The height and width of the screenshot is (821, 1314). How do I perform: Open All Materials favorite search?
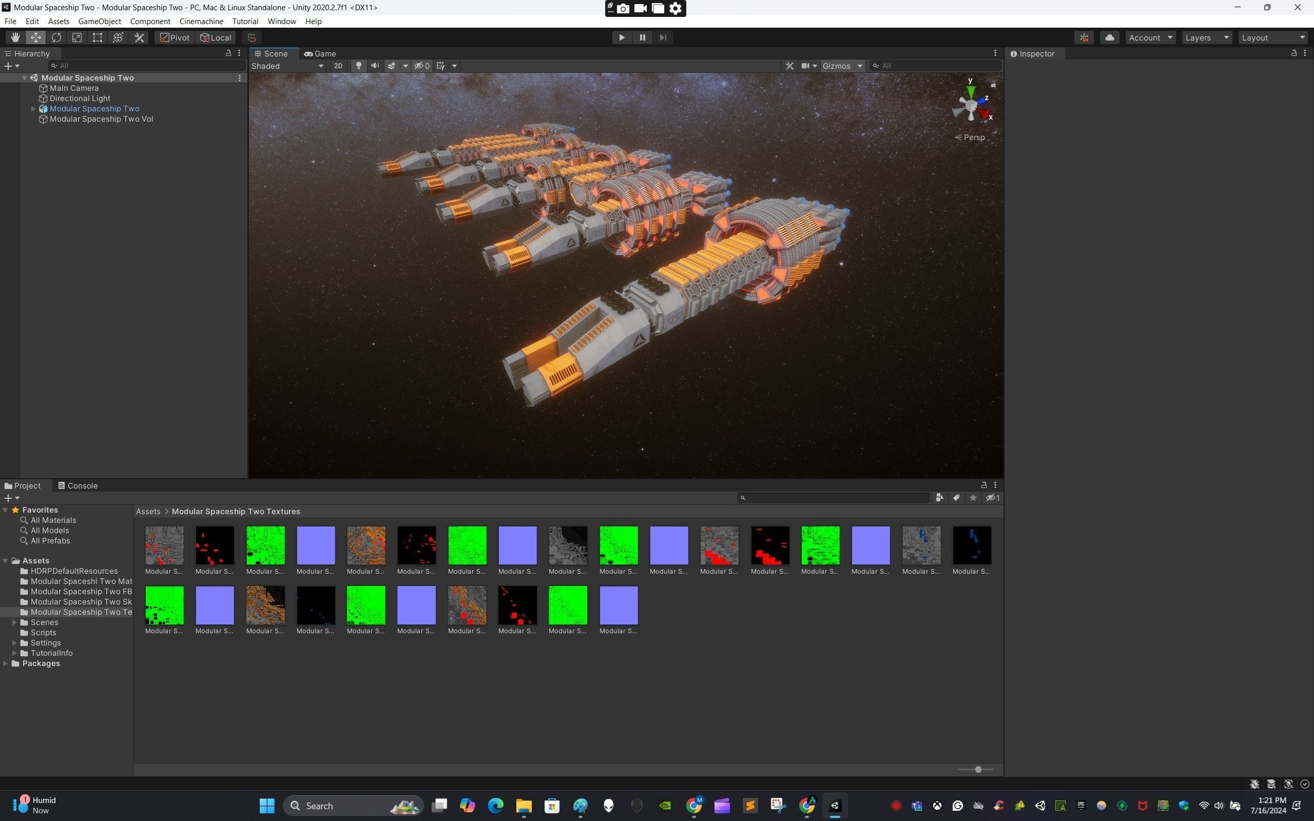click(53, 520)
